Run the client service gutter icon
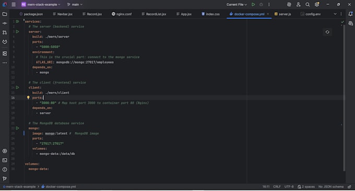355x191 pixels. coord(18,87)
